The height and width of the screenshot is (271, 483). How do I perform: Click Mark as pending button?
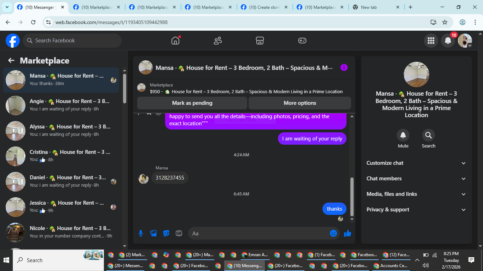192,103
